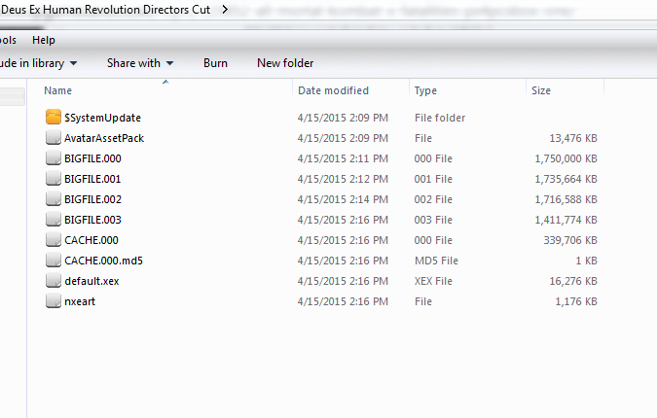The height and width of the screenshot is (418, 657).
Task: Open the Help menu
Action: (x=43, y=40)
